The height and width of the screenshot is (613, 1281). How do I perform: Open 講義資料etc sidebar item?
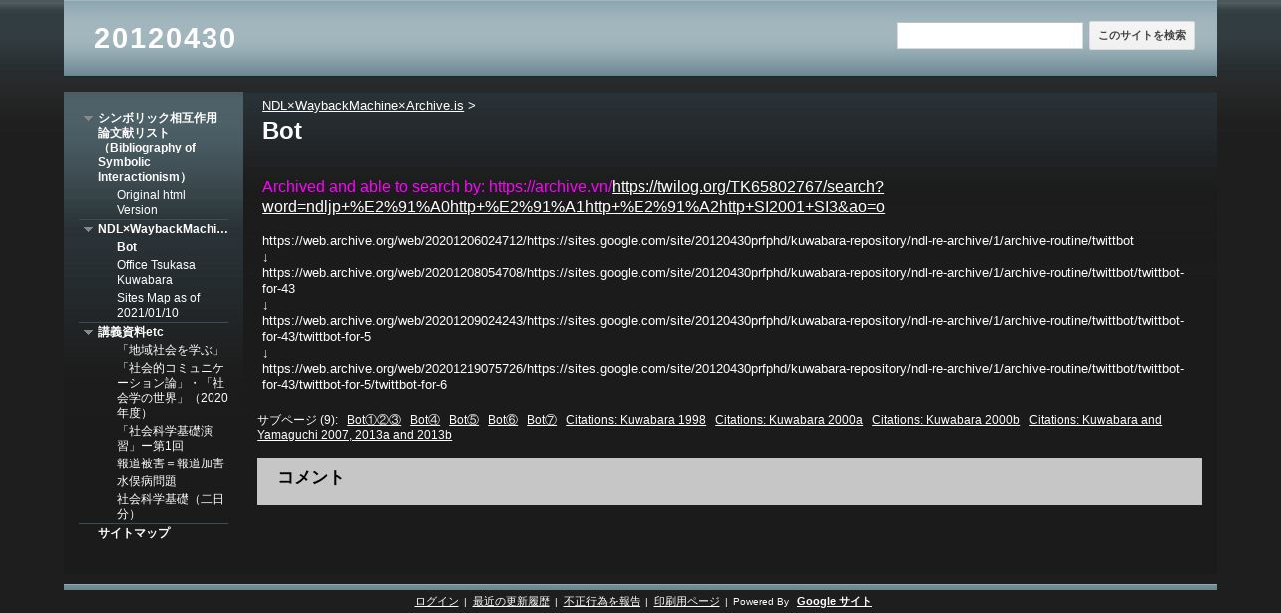point(131,332)
